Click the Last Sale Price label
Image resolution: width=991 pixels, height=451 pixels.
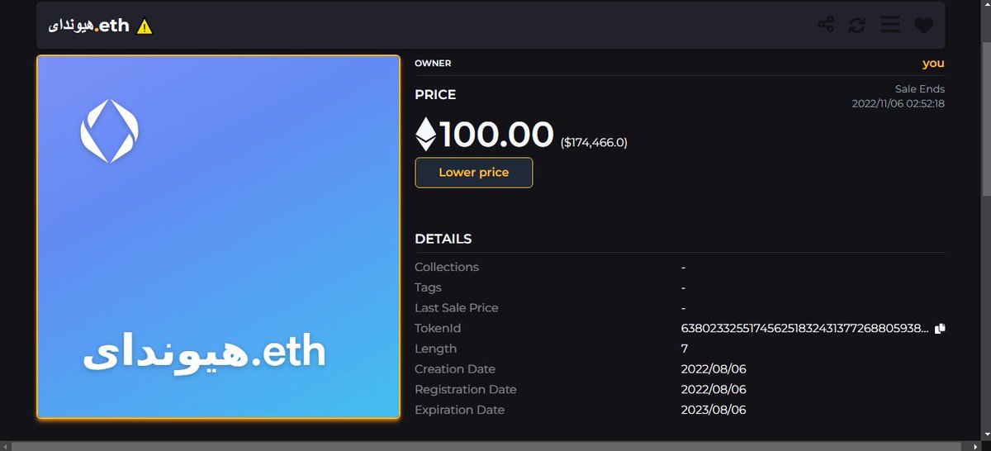click(x=456, y=307)
